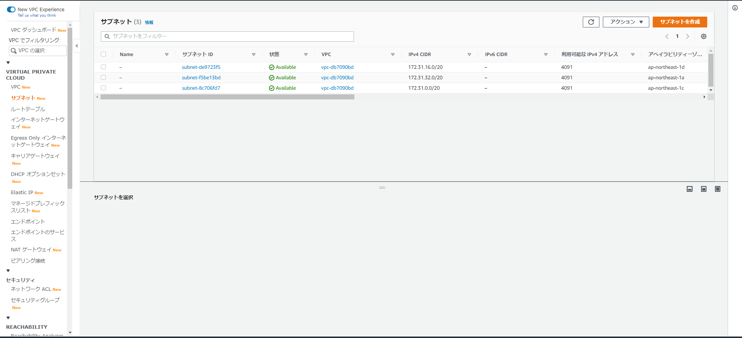Image resolution: width=742 pixels, height=338 pixels.
Task: Maximize split panel to full size icon
Action: coord(718,189)
